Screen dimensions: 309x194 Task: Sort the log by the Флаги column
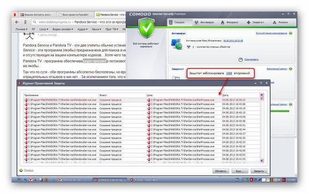(x=122, y=95)
